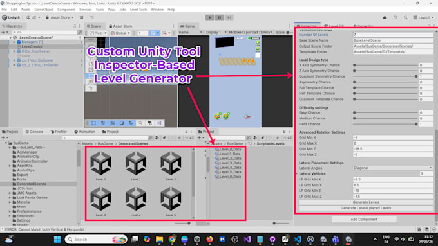The image size is (438, 246).
Task: Switch to the Console tab
Action: [34, 132]
